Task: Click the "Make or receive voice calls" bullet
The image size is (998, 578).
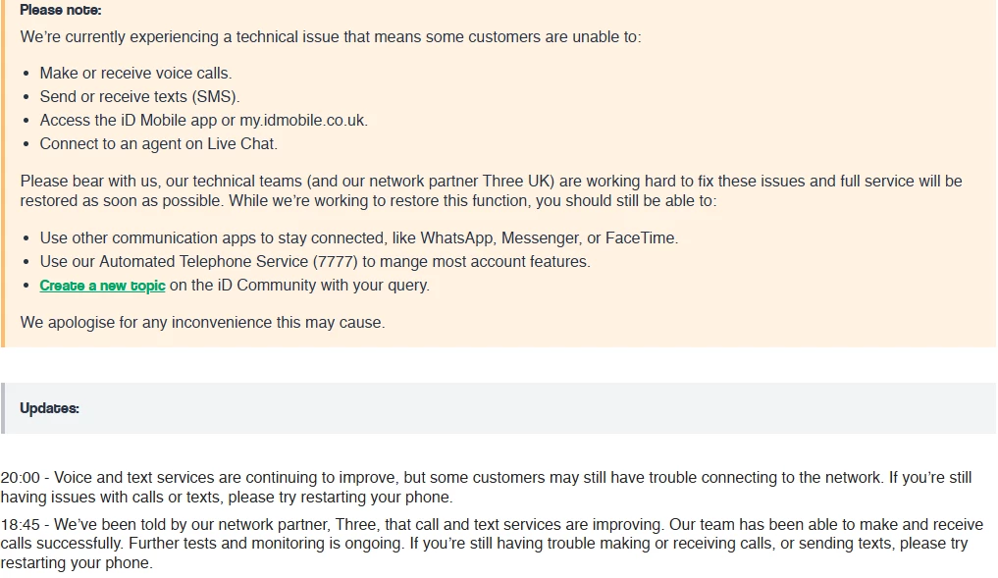Action: pyautogui.click(x=135, y=73)
